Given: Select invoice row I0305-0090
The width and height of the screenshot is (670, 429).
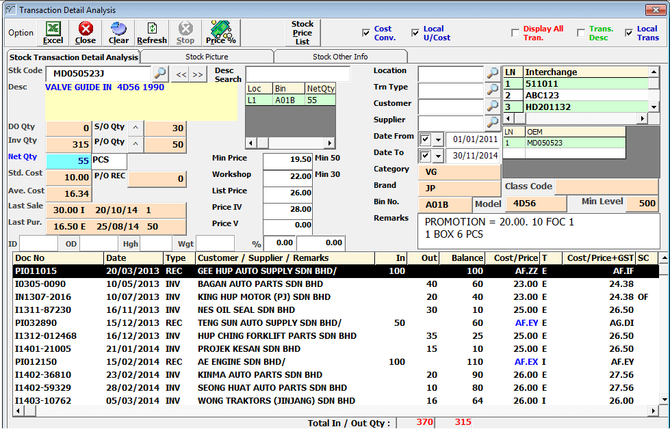Looking at the screenshot, I should coord(336,284).
